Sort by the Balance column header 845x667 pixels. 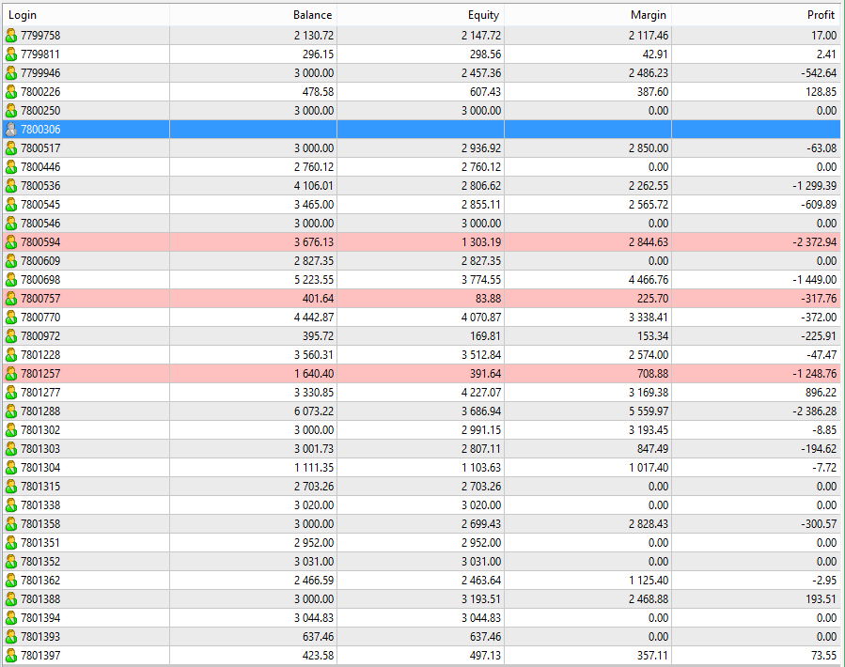point(312,15)
